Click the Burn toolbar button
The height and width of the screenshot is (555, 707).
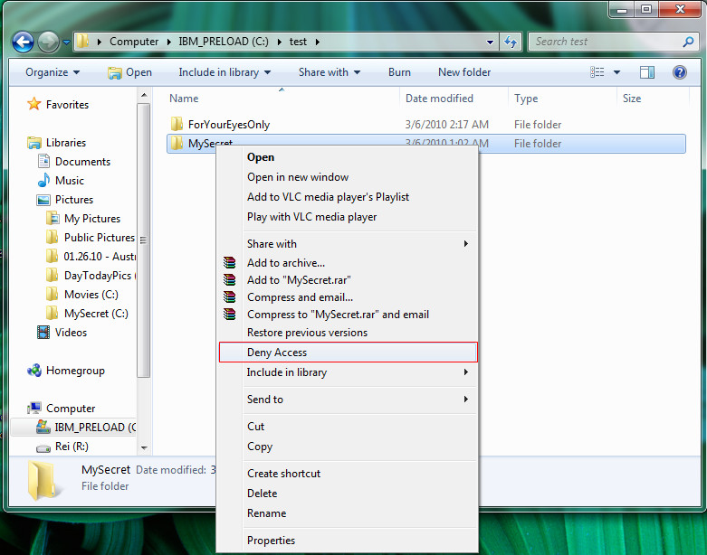[x=399, y=72]
